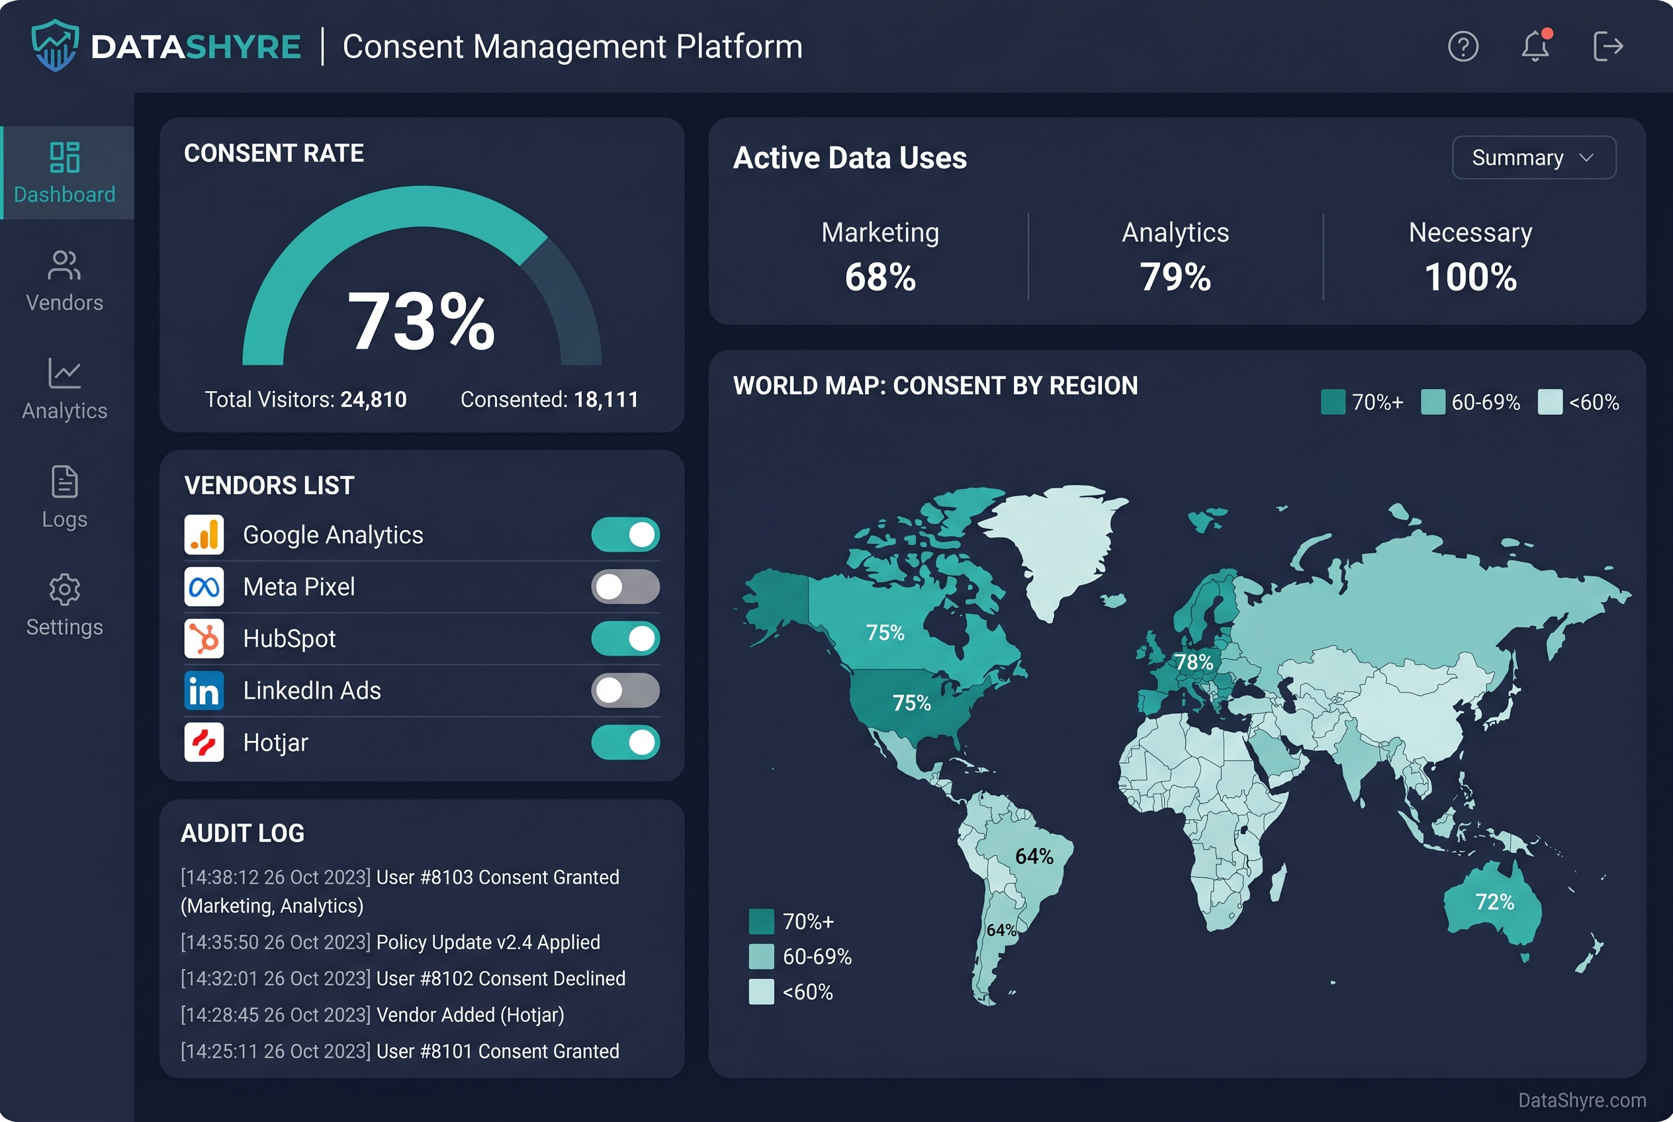This screenshot has height=1122, width=1673.
Task: Click the Hotjar vendor logo
Action: [204, 742]
